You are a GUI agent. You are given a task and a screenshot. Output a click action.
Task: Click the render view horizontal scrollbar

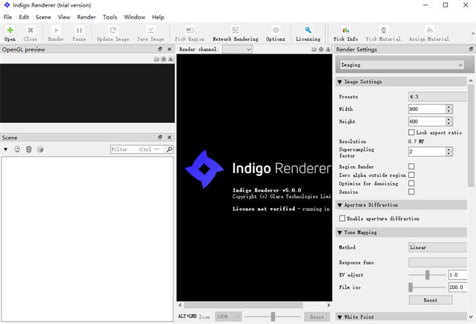pos(243,305)
